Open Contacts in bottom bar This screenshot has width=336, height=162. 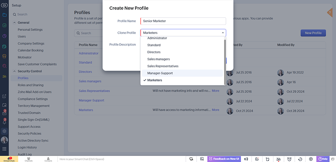coord(48,159)
